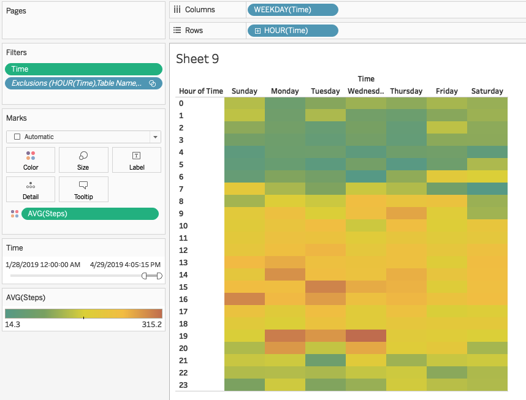Click the Sunday column header
The width and height of the screenshot is (526, 400).
coord(245,91)
